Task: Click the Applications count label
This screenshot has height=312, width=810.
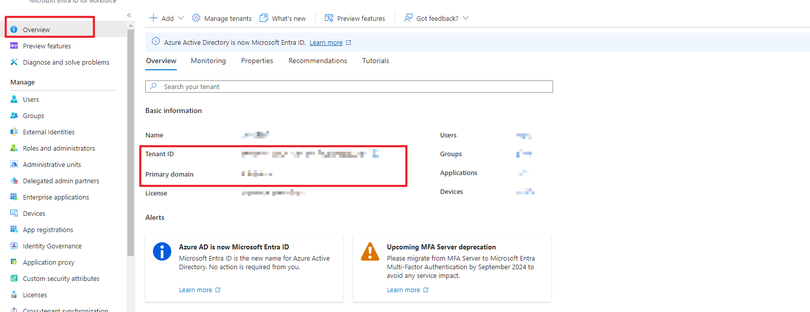Action: point(459,173)
